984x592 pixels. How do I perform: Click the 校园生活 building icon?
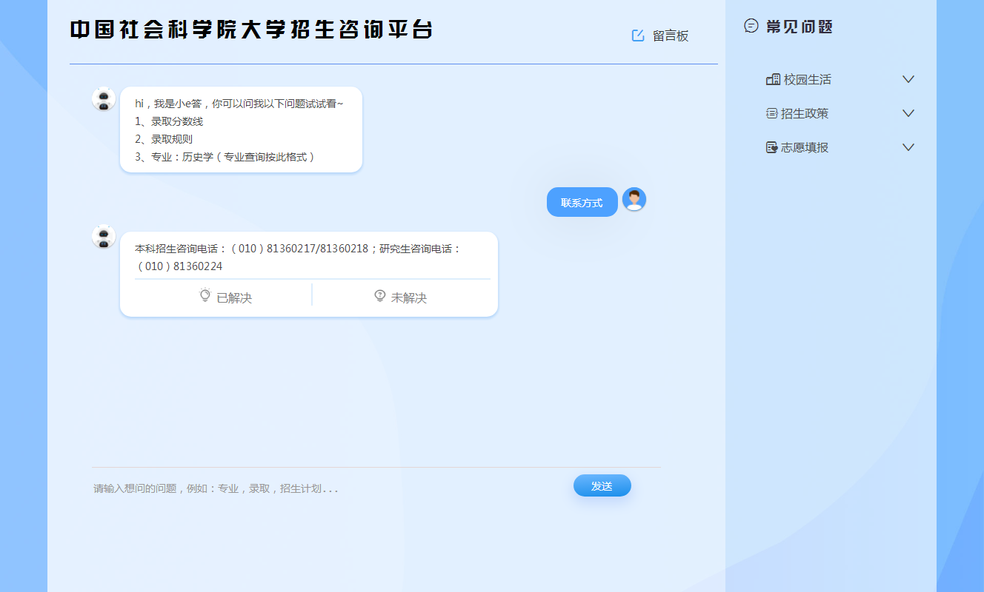pyautogui.click(x=773, y=79)
